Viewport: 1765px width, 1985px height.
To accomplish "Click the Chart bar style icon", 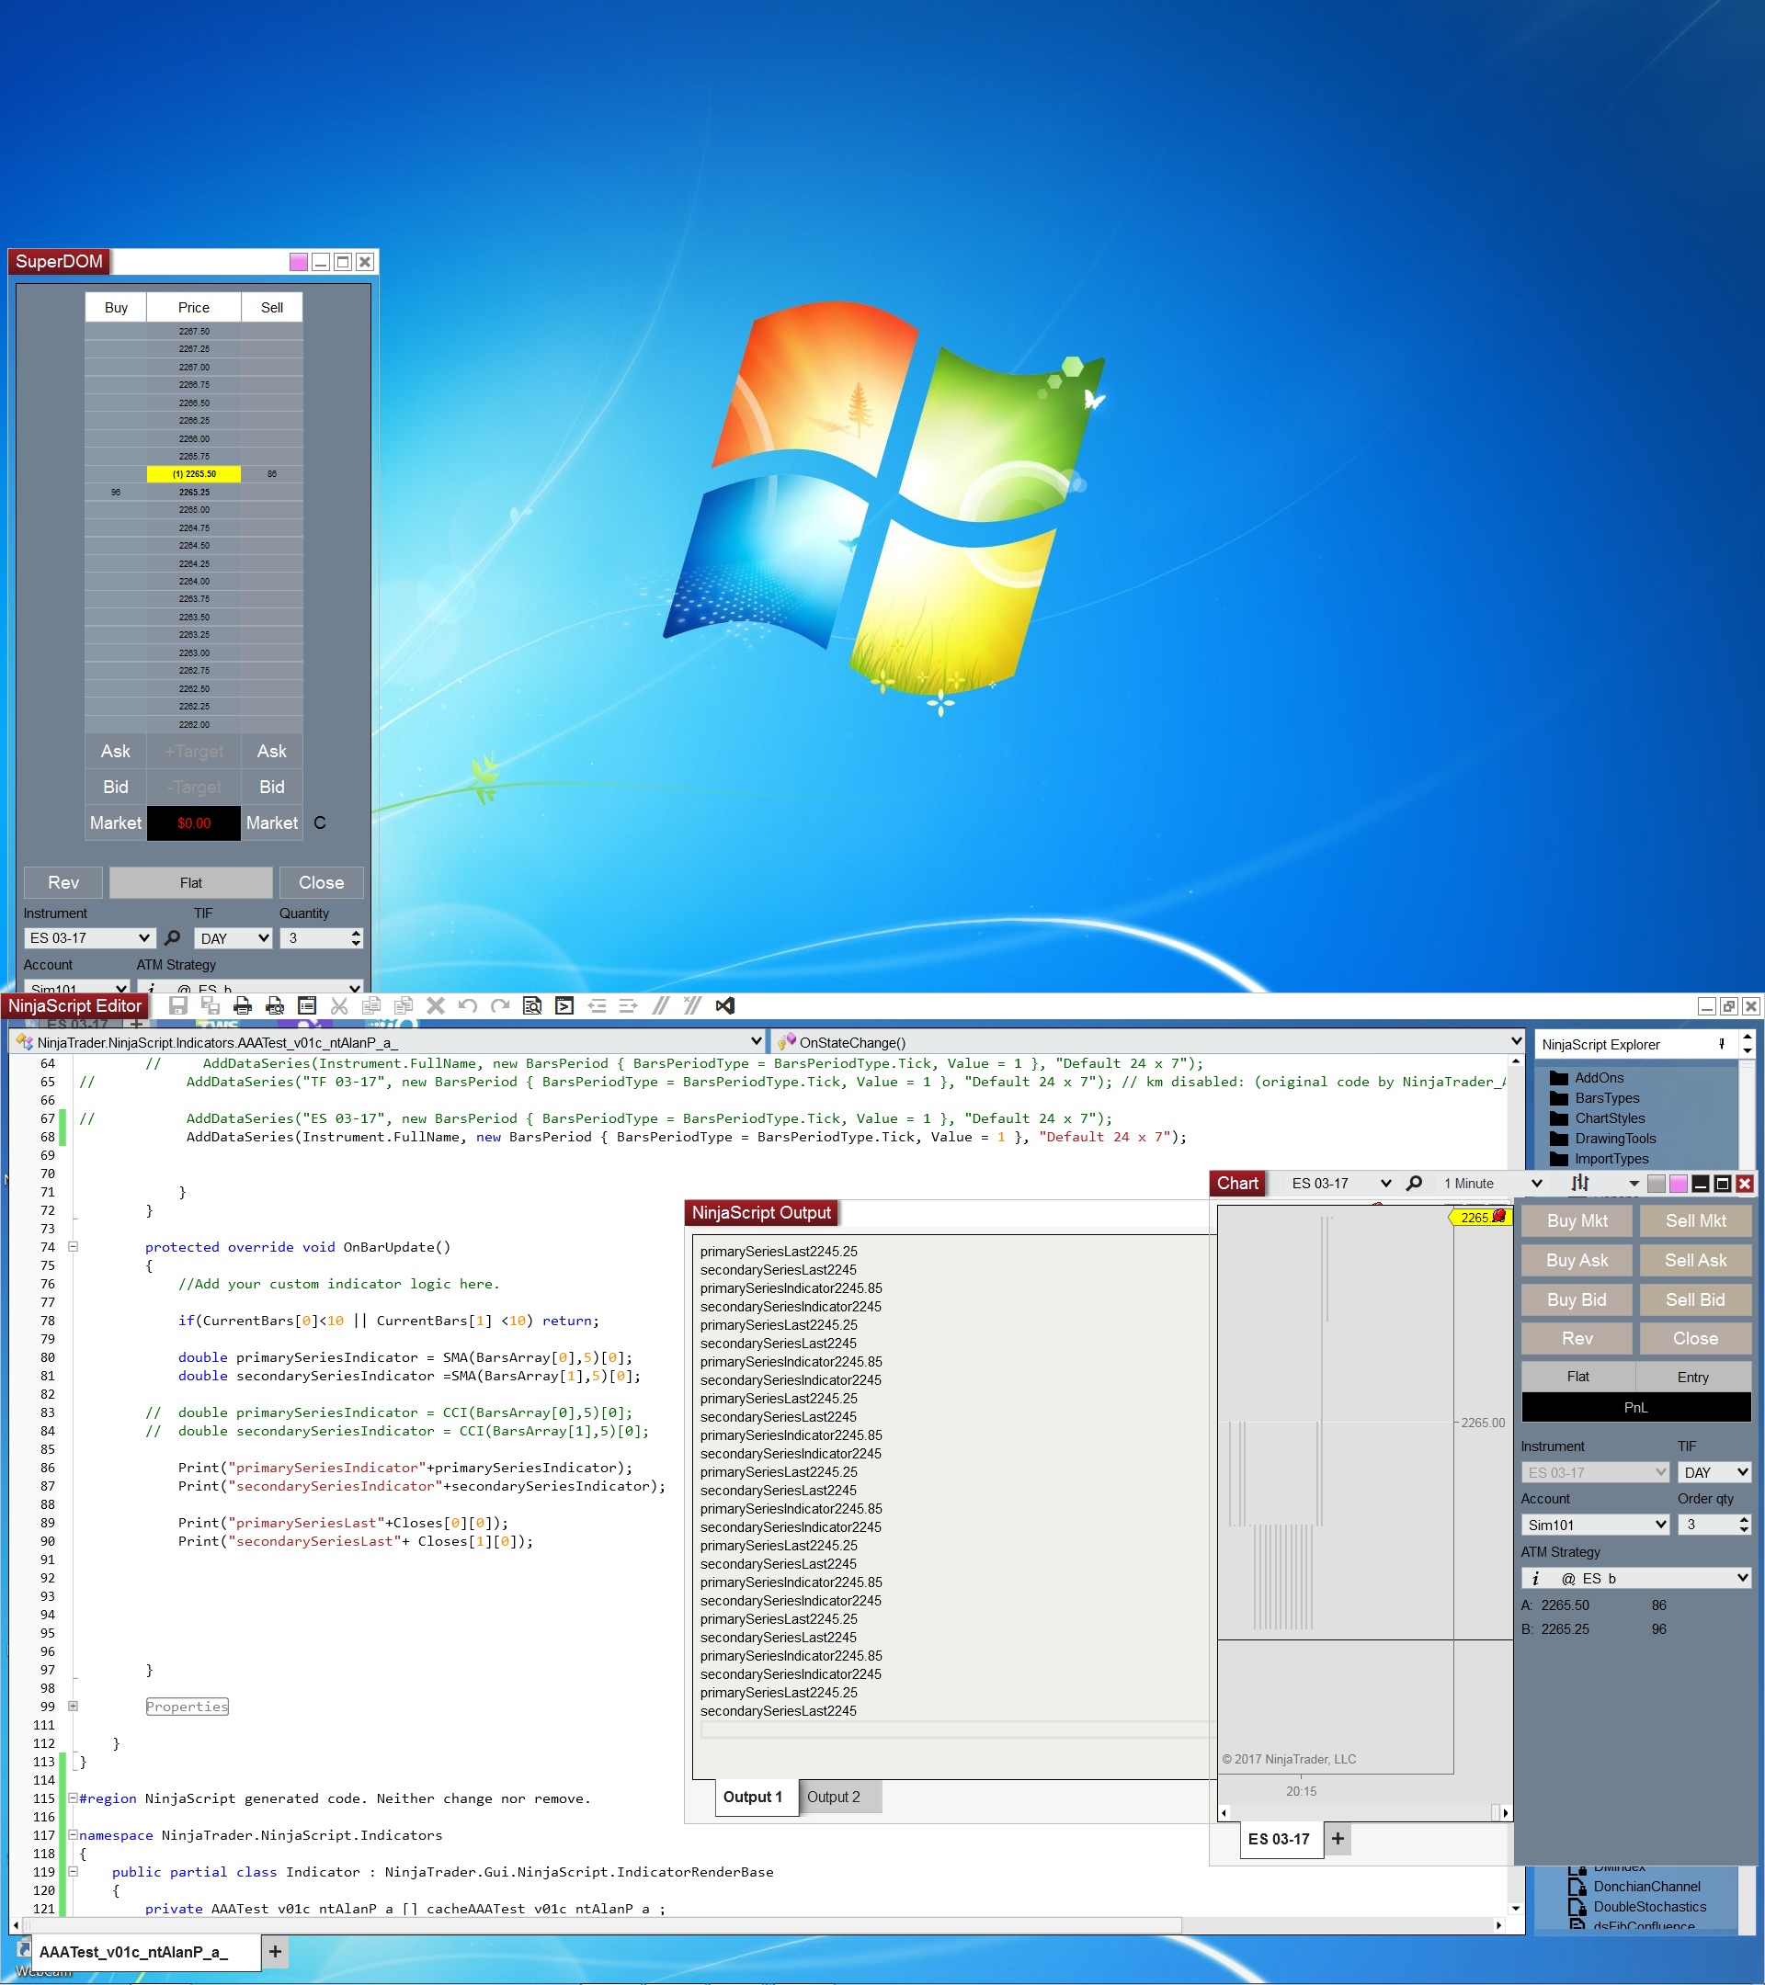I will (1580, 1183).
